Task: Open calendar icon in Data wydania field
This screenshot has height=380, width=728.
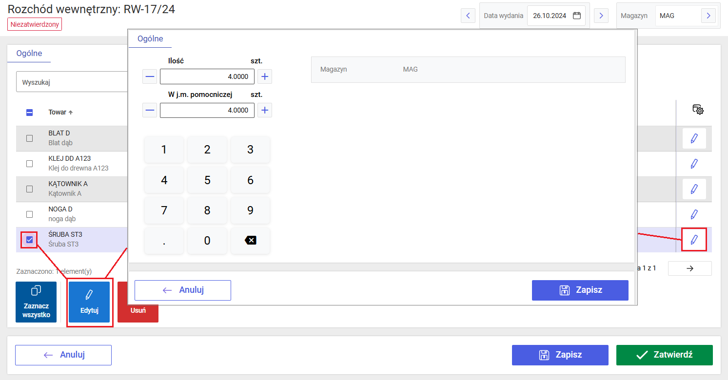Action: coord(577,16)
